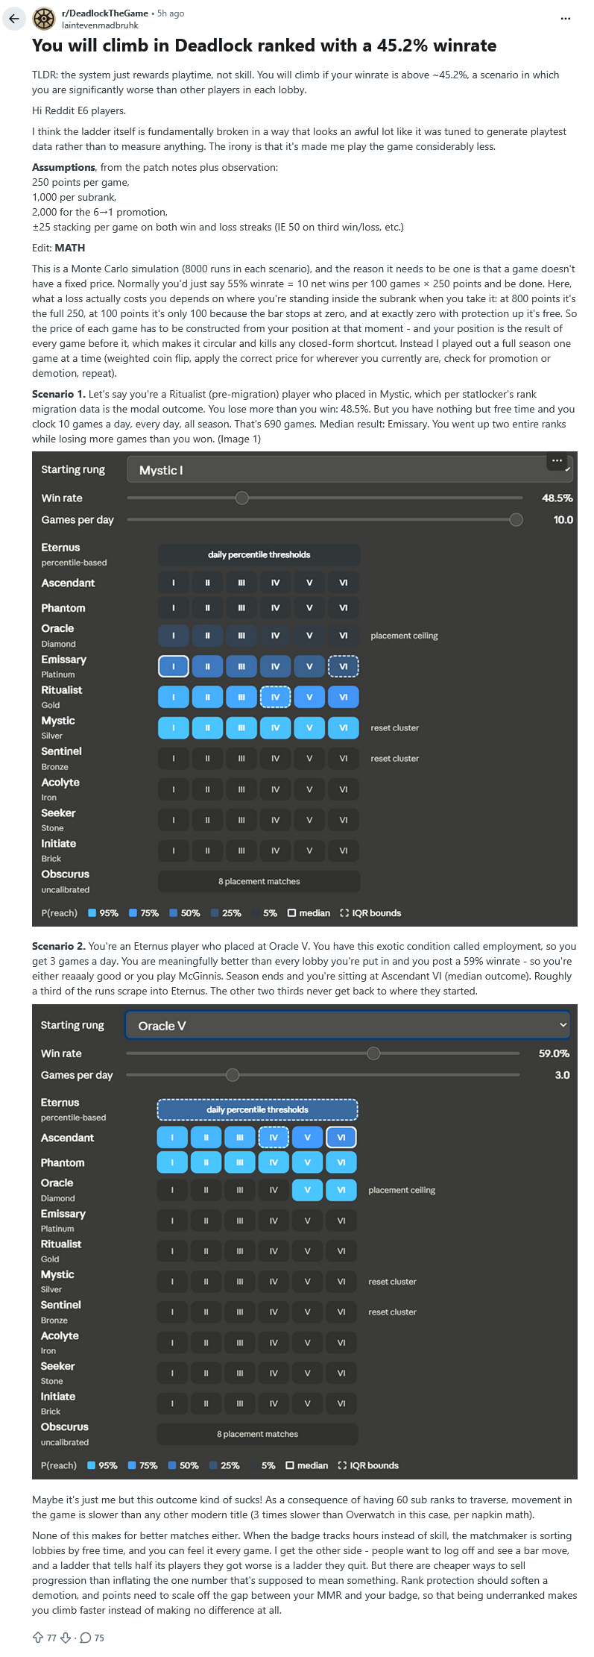The width and height of the screenshot is (594, 1657).
Task: Open the r/DeadlockTheGame subreddit link
Action: 105,13
